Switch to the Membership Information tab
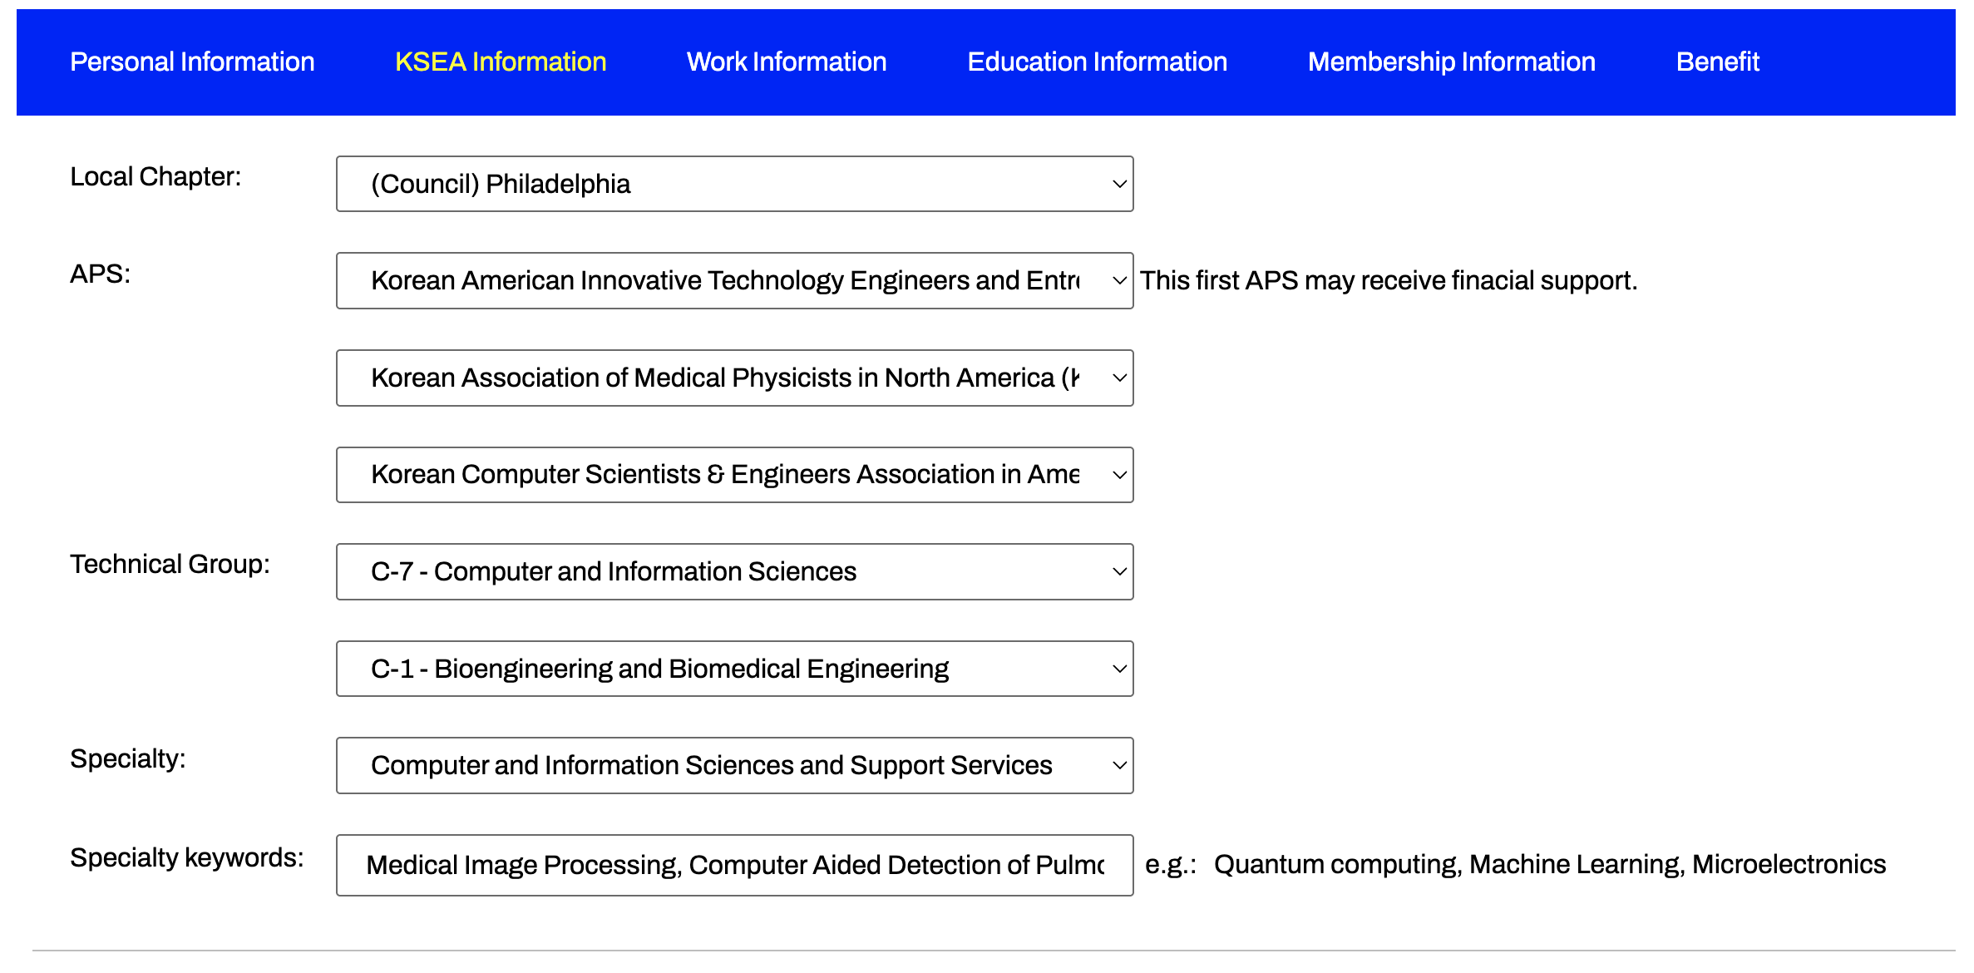 coord(1451,62)
